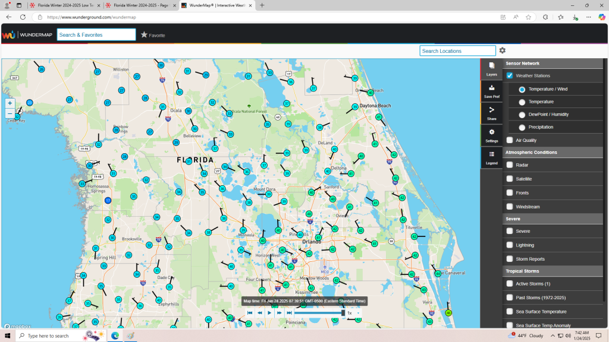Open the Edge Downloads toolbar button

pyautogui.click(x=575, y=17)
